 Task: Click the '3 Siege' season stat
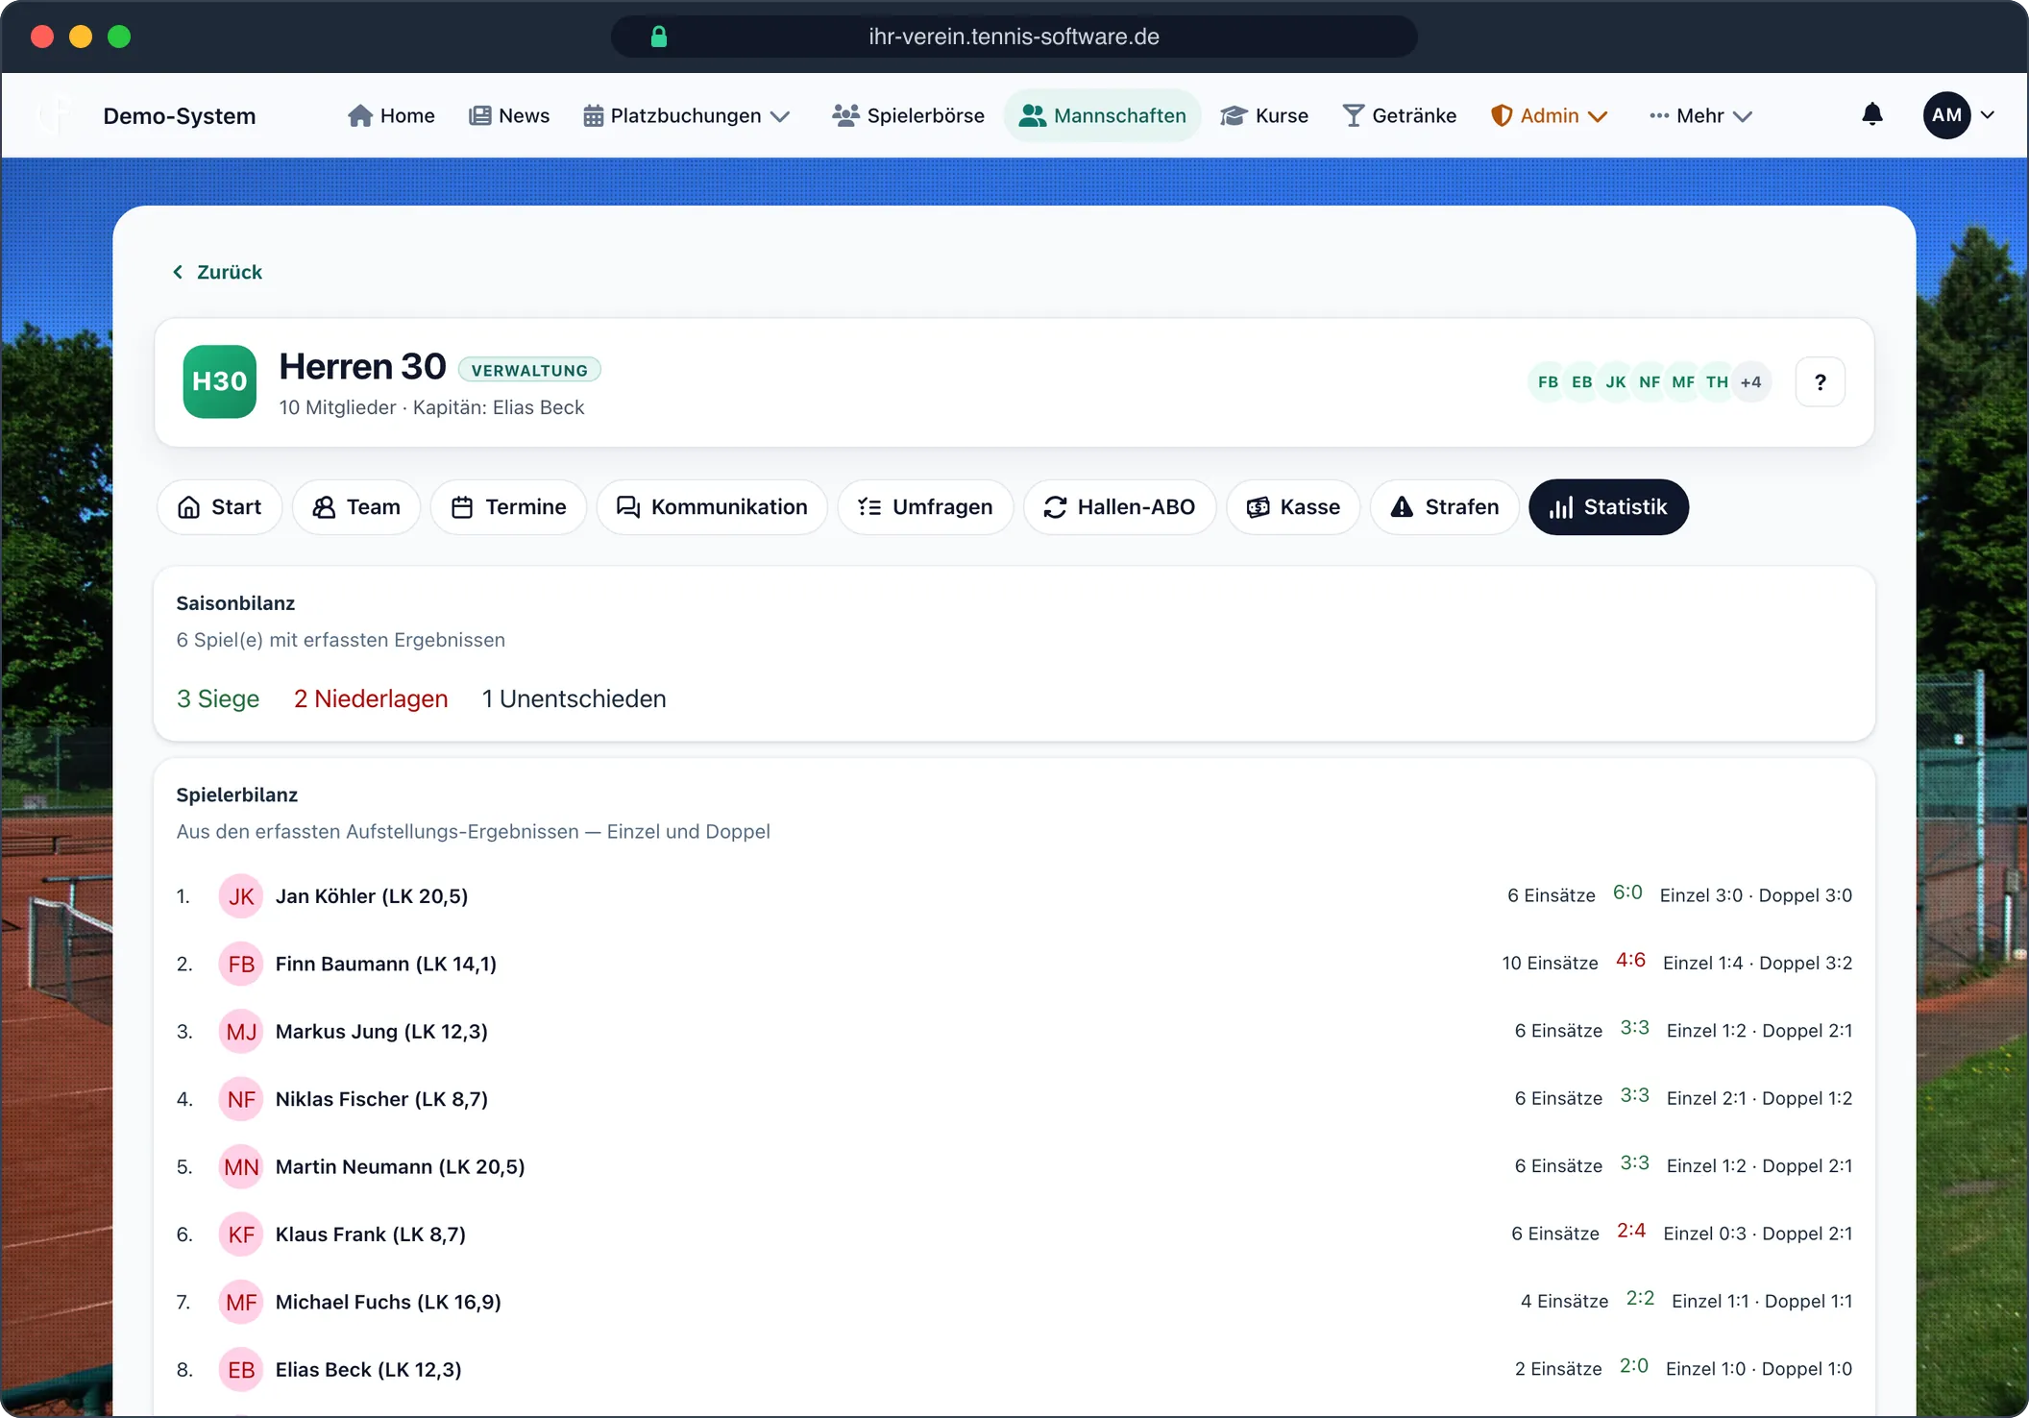tap(218, 698)
